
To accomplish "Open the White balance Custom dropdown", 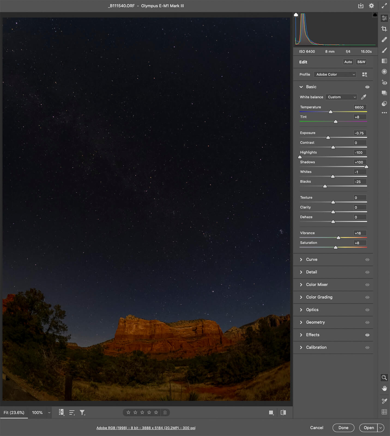I will click(x=341, y=97).
